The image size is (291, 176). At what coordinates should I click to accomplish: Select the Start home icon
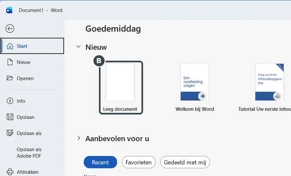point(10,46)
